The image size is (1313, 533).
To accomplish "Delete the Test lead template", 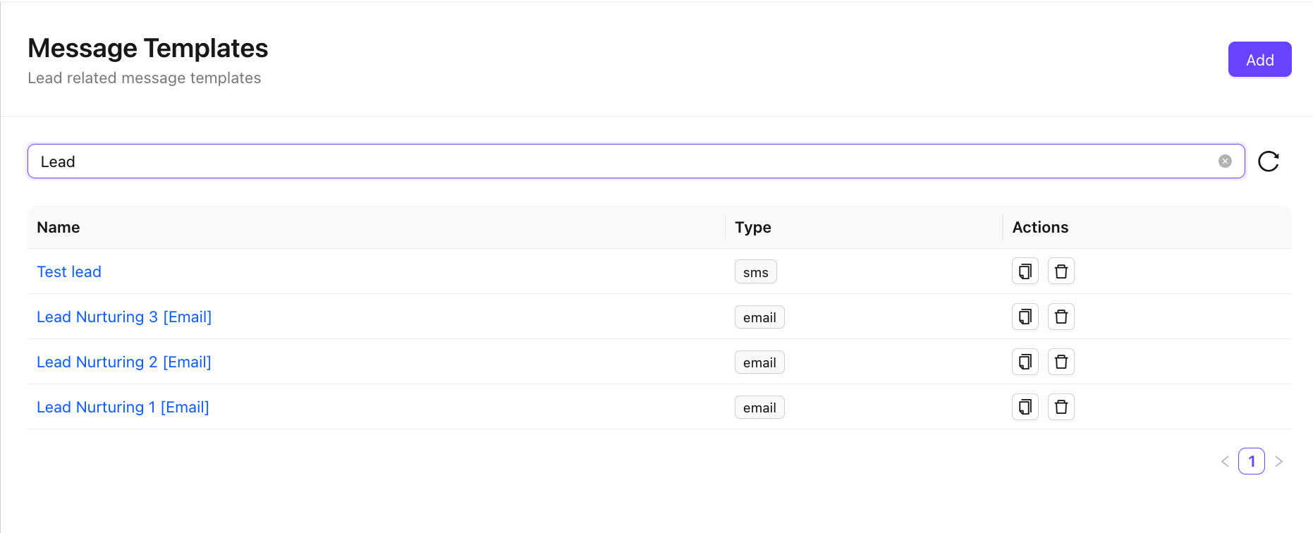I will (x=1061, y=271).
